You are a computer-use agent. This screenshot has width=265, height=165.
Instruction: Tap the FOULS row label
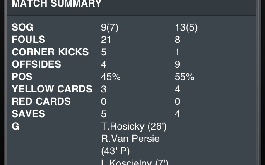click(x=29, y=40)
